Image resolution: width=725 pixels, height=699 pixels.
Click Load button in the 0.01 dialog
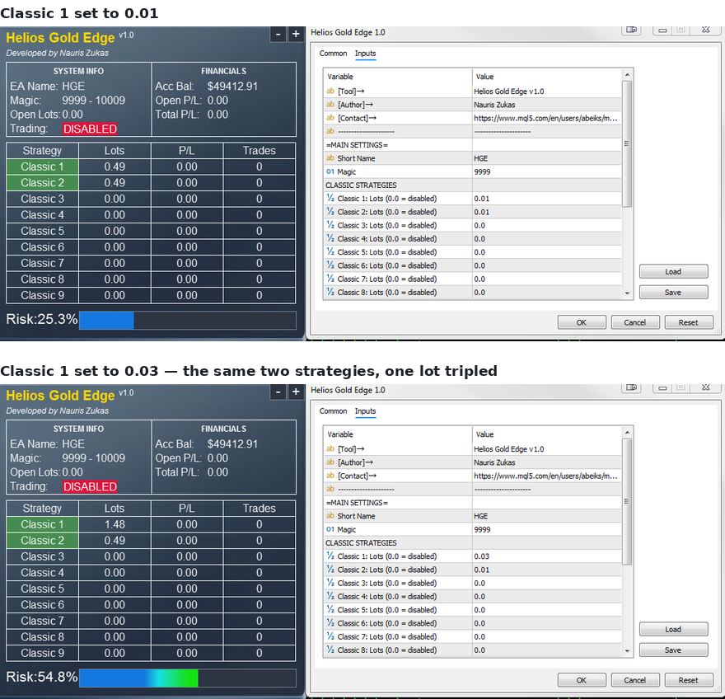[673, 271]
